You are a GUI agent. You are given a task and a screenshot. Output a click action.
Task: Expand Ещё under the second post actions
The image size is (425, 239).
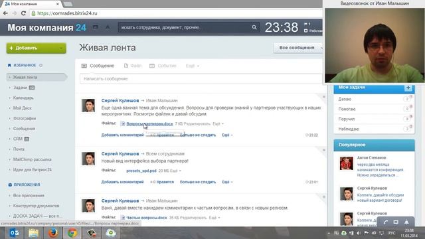[x=227, y=182]
